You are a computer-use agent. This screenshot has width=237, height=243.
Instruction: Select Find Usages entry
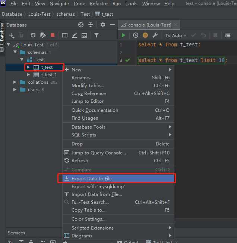point(118,118)
